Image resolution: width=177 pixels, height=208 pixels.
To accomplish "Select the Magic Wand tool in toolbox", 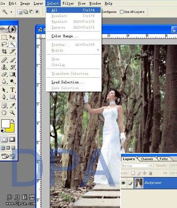I will [12, 44].
